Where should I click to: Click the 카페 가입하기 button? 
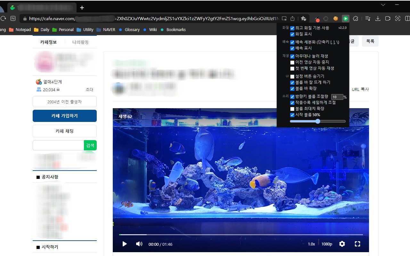click(x=64, y=116)
